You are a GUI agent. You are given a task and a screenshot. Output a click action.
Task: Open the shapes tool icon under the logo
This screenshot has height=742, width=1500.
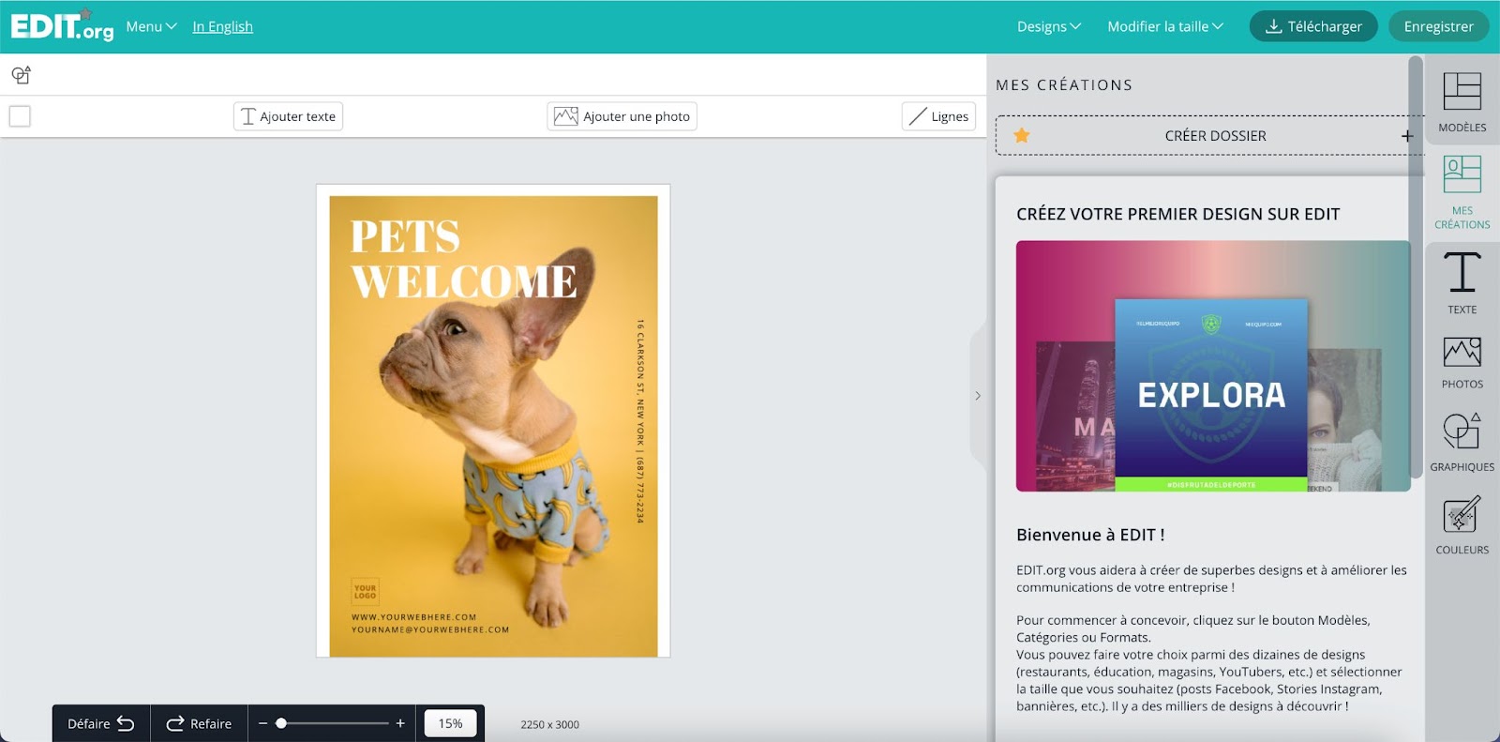[x=21, y=75]
